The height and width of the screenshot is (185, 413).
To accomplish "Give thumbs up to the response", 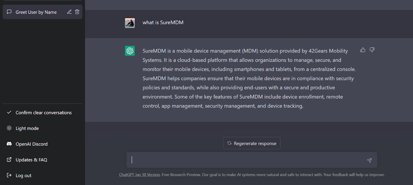I will (363, 50).
